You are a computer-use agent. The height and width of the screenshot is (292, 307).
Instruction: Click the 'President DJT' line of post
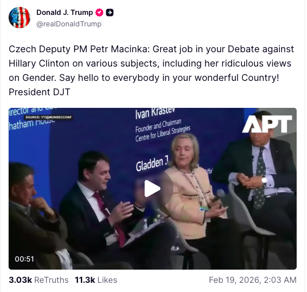(x=40, y=92)
